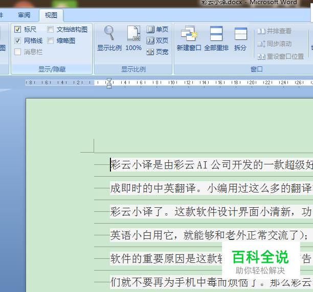Image resolution: width=313 pixels, height=292 pixels.
Task: Click the first line 彩云小译是由彩云AI
Action: 211,165
